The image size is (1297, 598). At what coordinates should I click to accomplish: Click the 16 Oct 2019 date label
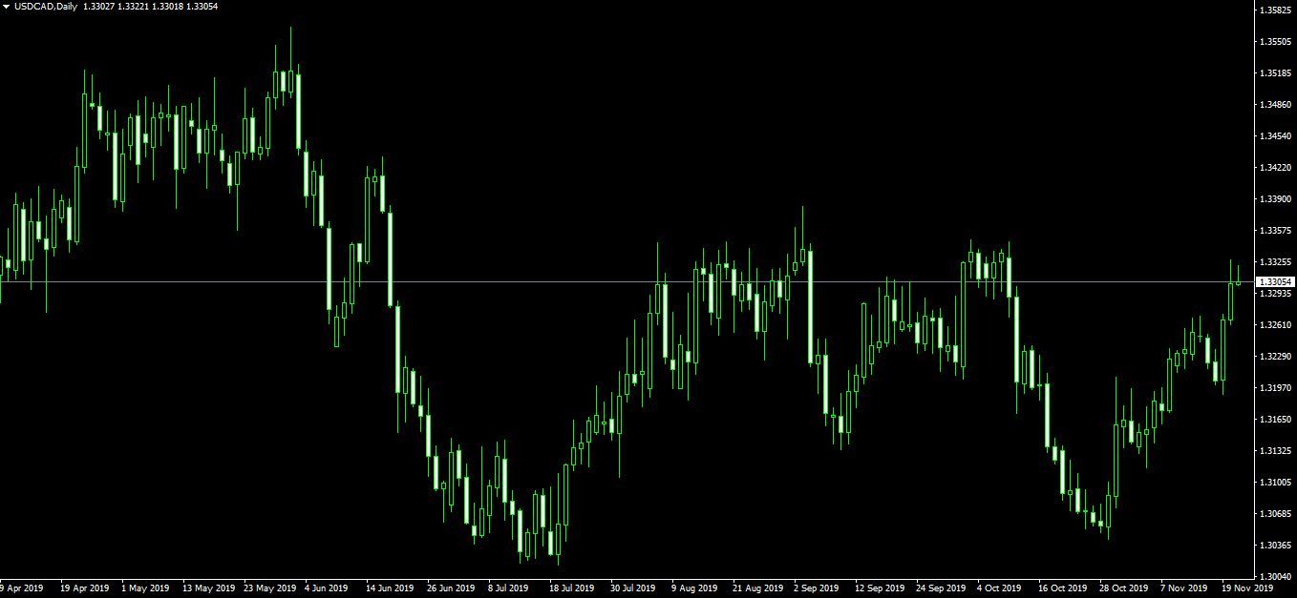point(1062,588)
